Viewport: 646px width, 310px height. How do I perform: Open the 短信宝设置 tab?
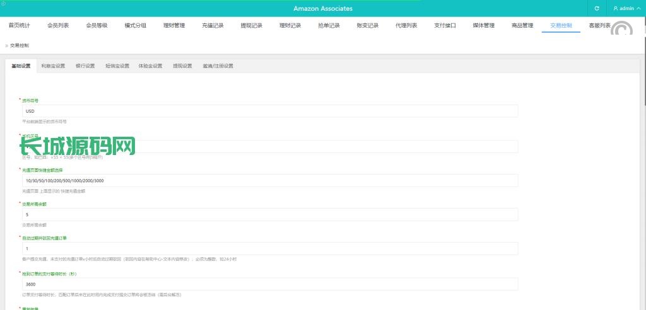[117, 66]
